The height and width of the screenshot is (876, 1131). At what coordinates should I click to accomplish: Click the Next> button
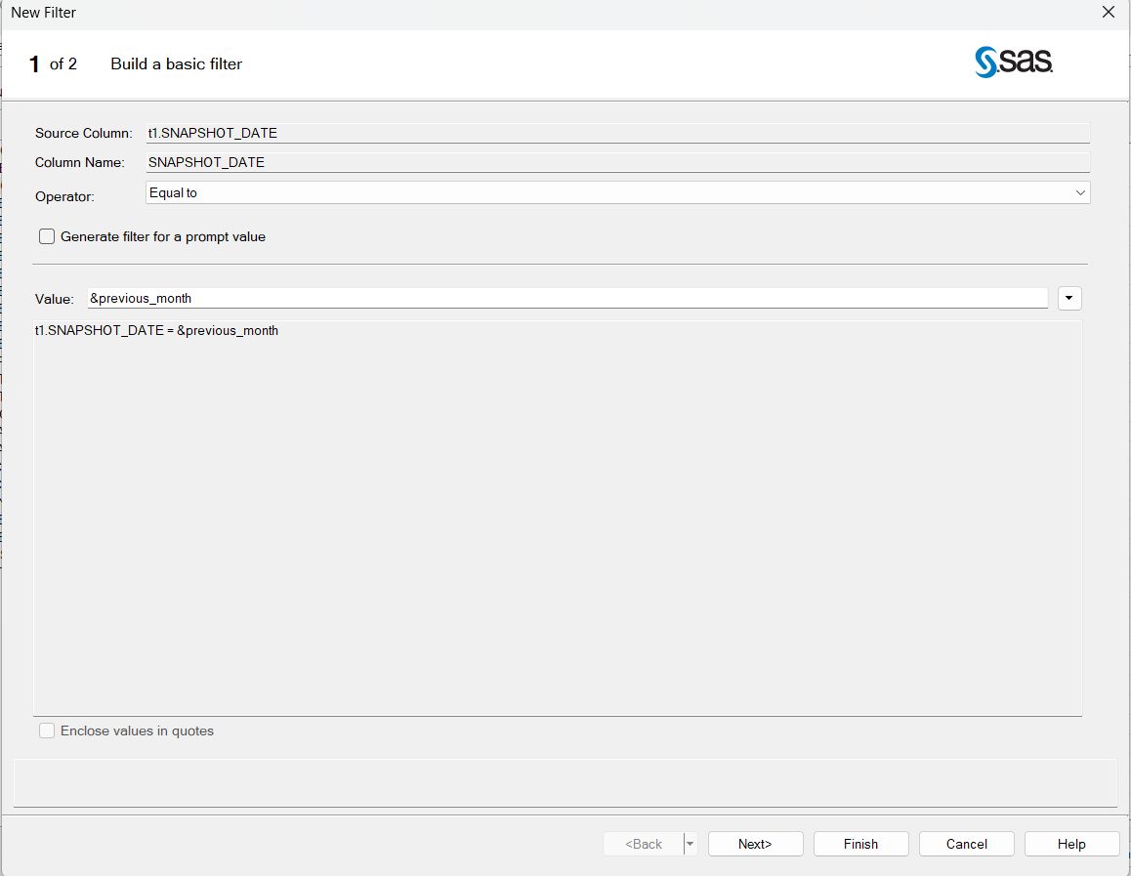tap(755, 844)
